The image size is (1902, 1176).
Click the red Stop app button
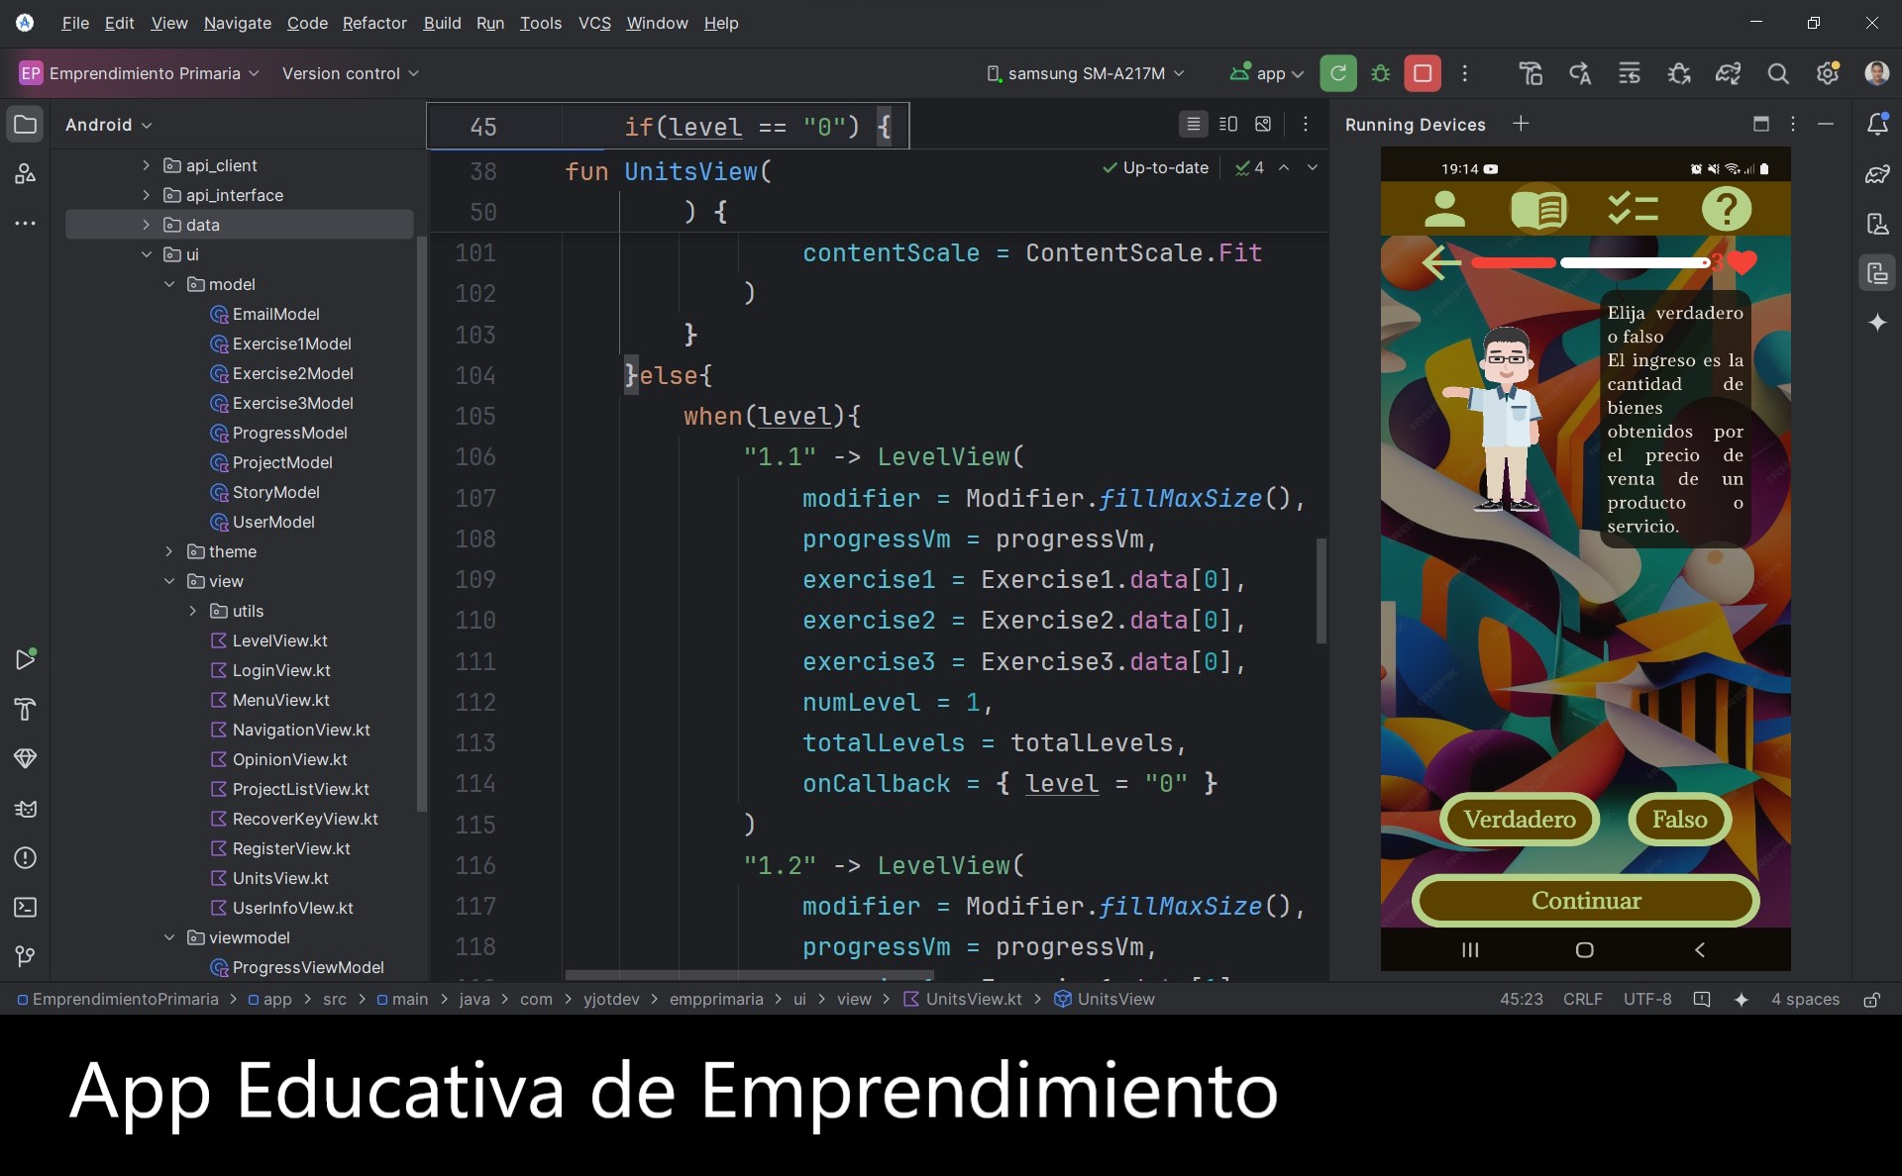(x=1423, y=73)
